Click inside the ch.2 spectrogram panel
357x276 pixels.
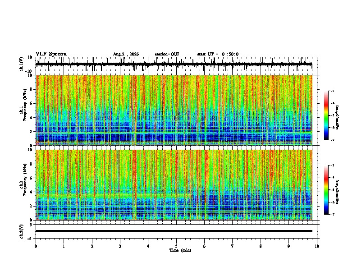click(x=174, y=185)
